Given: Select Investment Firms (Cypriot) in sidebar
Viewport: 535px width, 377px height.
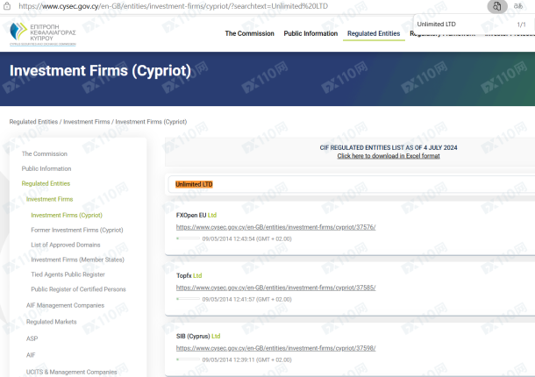Looking at the screenshot, I should tap(67, 216).
